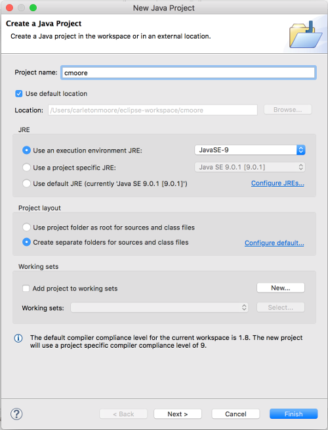Click the 'Project layout' section label
328x430 pixels.
click(39, 208)
